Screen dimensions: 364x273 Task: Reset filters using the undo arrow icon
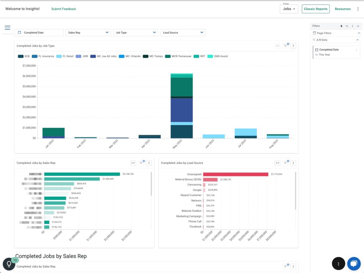[347, 26]
